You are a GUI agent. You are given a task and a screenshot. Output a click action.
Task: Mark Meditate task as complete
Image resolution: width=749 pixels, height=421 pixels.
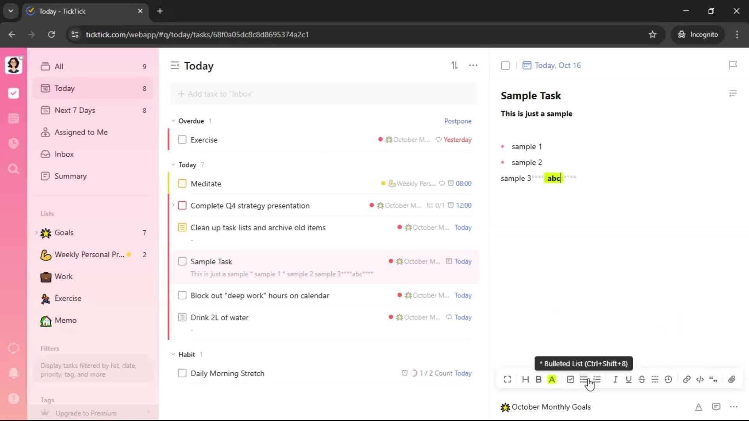[182, 184]
